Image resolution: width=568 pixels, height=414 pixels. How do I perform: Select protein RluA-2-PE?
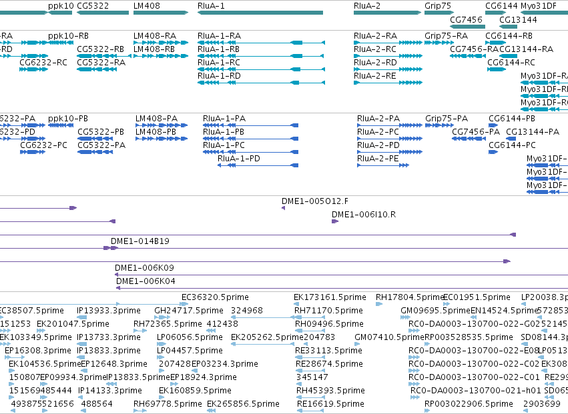point(378,159)
